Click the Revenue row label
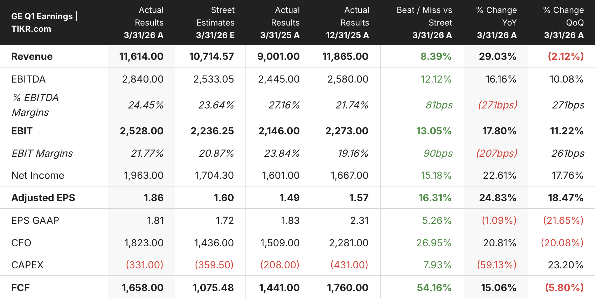Screen dimensions: 596x303 [x=32, y=56]
